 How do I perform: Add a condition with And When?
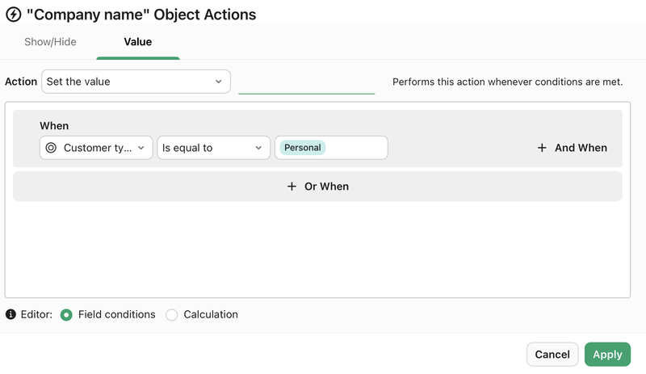573,148
